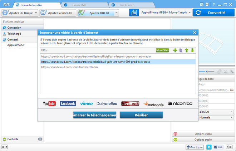
Task: Click the green plus add URL icon
Action: pyautogui.click(x=175, y=50)
